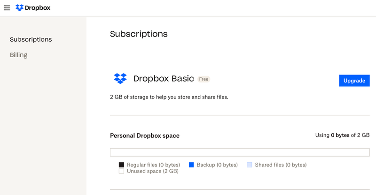Click the empty storage usage bar
The height and width of the screenshot is (195, 376).
[x=240, y=152]
